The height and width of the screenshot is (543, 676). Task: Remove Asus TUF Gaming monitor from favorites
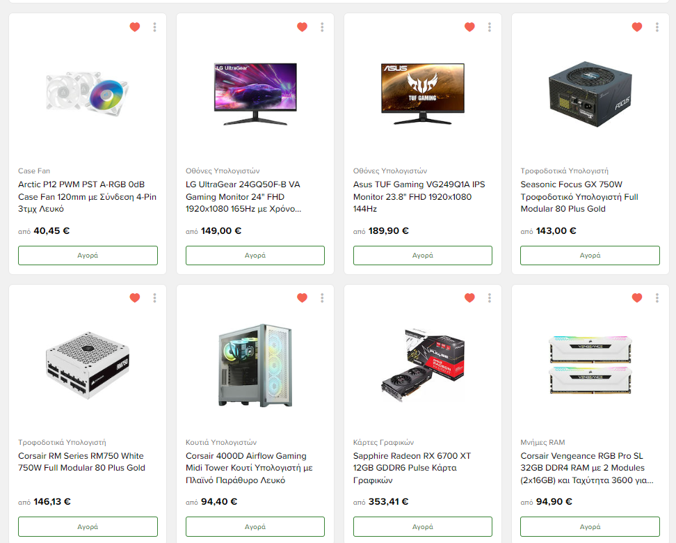point(469,27)
